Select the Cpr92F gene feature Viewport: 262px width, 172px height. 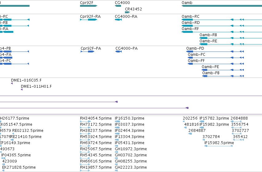click(x=89, y=6)
